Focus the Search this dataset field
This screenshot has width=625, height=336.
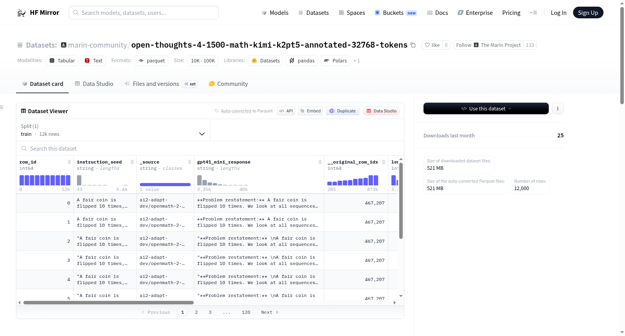tap(210, 149)
